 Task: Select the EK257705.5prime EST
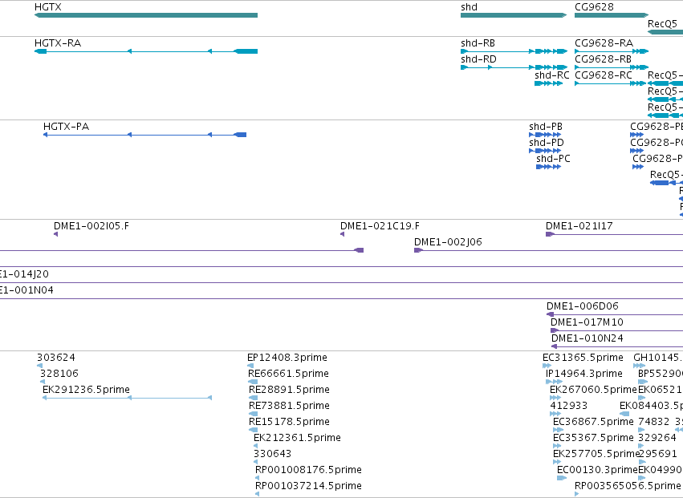(x=557, y=462)
